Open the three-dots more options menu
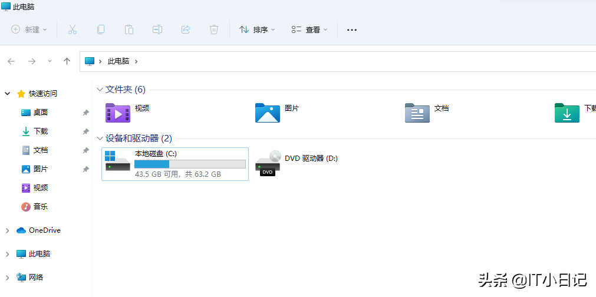Viewport: 596px width, 297px height. [352, 29]
